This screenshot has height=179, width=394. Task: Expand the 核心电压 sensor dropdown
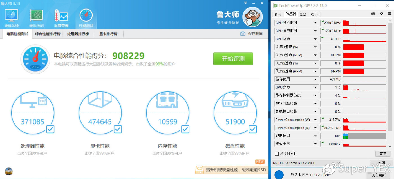pos(315,144)
